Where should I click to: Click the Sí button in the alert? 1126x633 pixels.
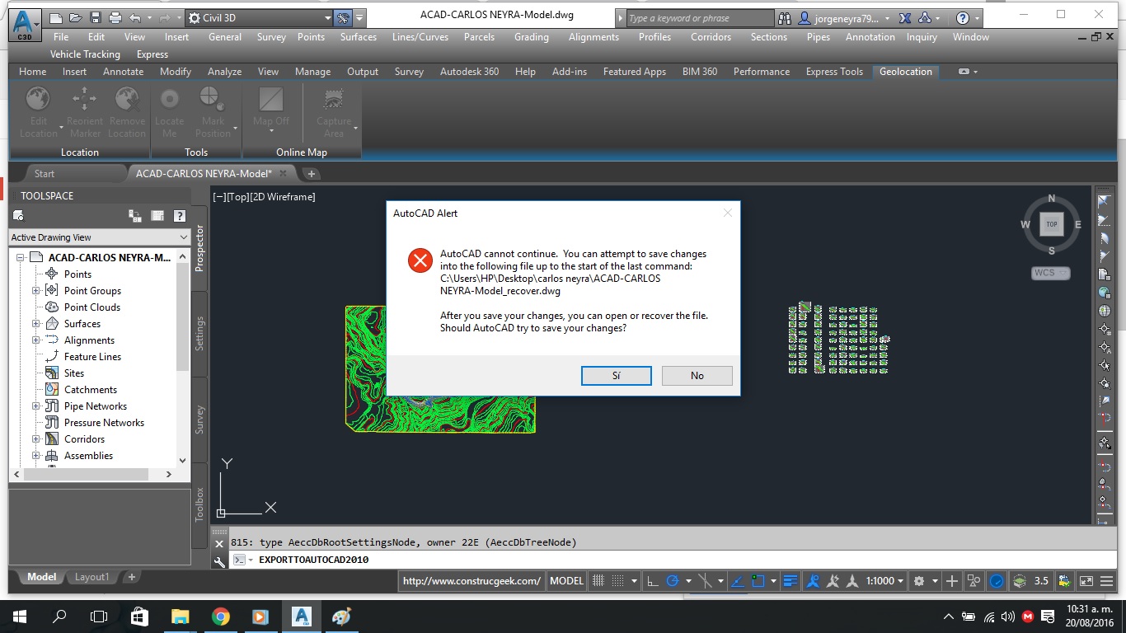[617, 376]
